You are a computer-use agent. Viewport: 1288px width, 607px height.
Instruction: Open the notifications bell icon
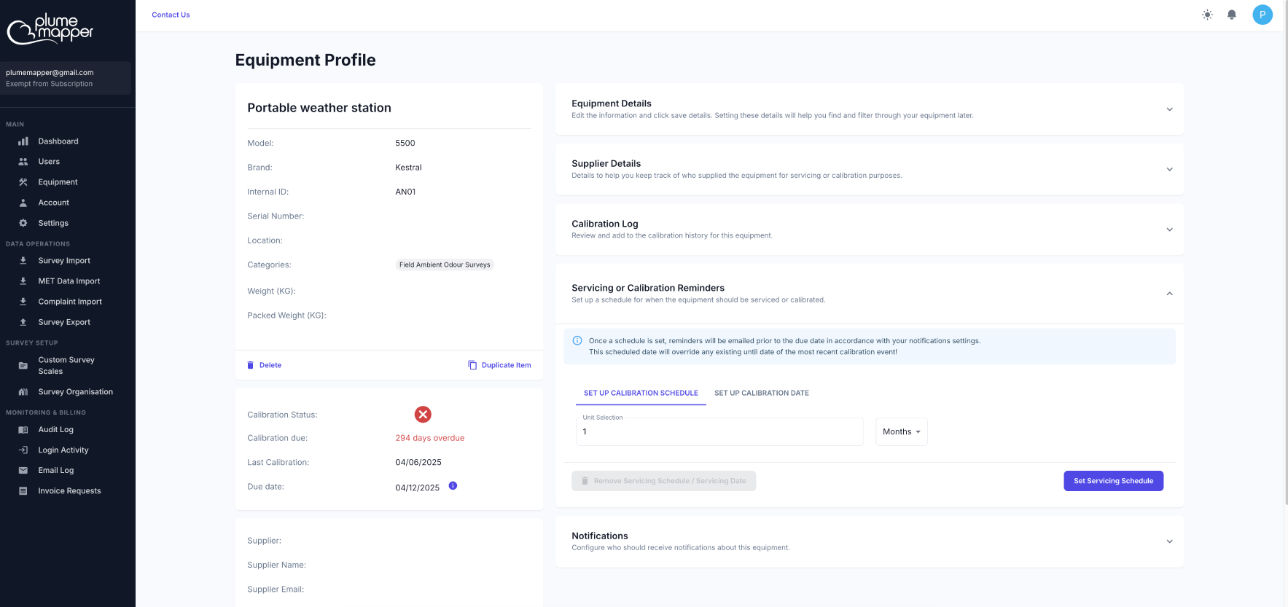[x=1232, y=15]
